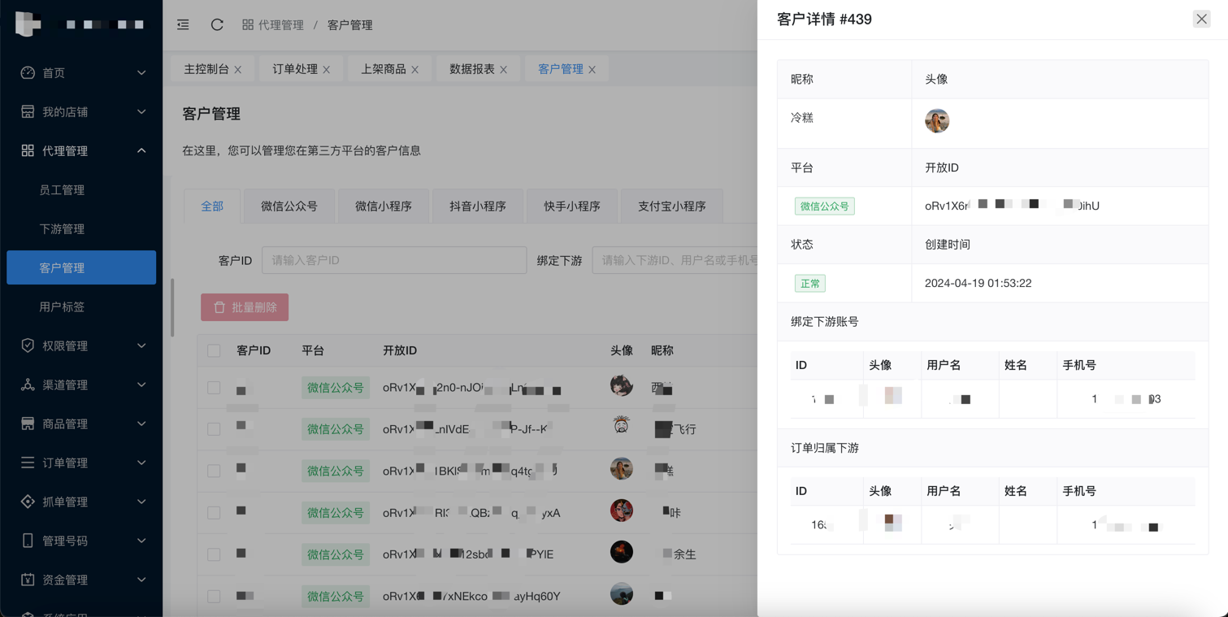Click the 抓单管理 diamond icon
Image resolution: width=1228 pixels, height=617 pixels.
coord(28,502)
